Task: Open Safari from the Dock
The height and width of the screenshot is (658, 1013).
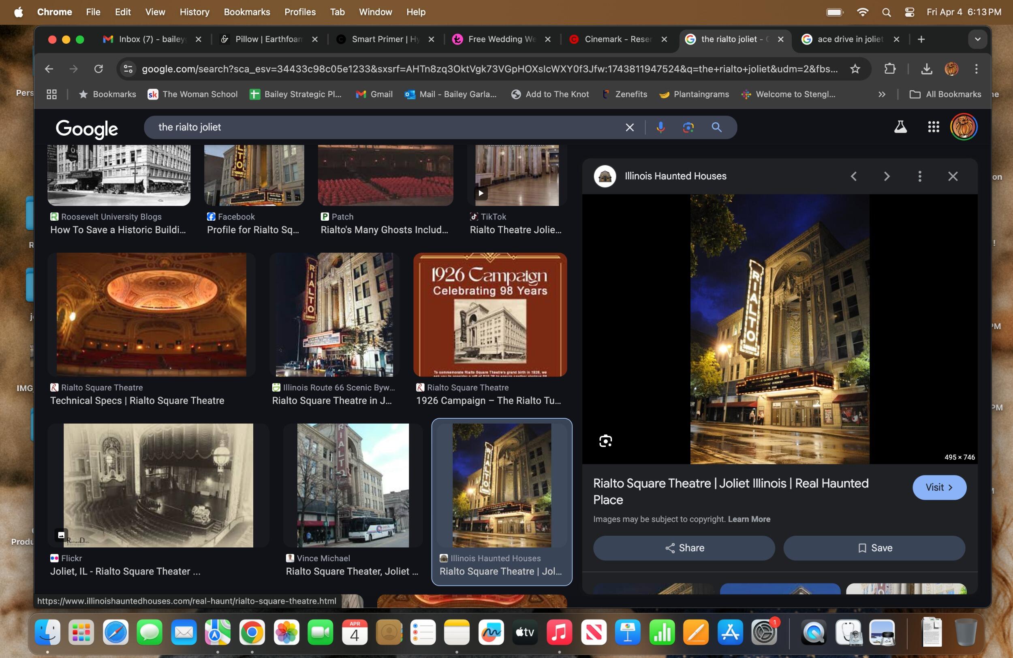Action: [115, 632]
